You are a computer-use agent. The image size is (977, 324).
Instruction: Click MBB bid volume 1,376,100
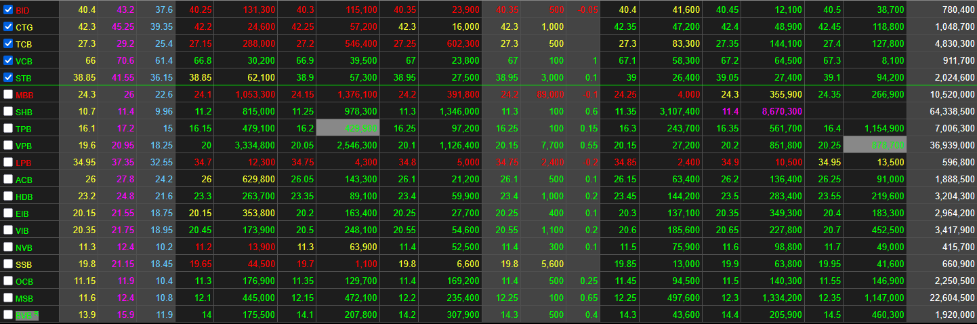coord(356,94)
